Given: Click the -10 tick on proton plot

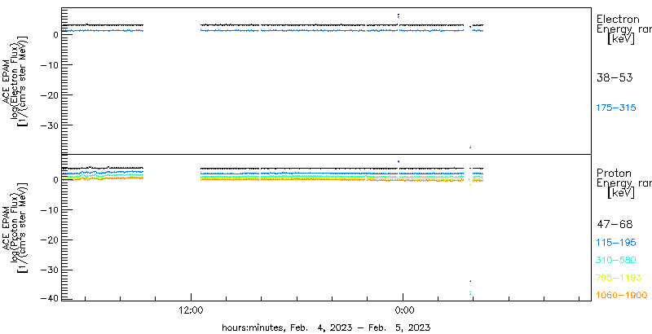Looking at the screenshot, I should click(48, 210).
